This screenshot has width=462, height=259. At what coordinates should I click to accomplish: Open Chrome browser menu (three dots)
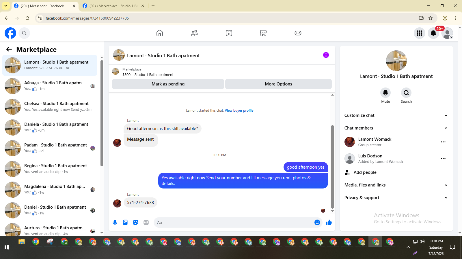[455, 18]
